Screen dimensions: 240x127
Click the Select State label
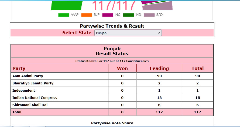coord(77,33)
